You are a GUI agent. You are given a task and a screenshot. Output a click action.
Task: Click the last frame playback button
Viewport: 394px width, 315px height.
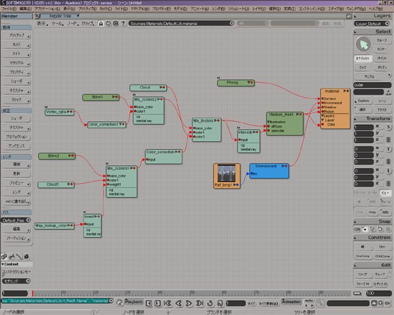(x=200, y=303)
